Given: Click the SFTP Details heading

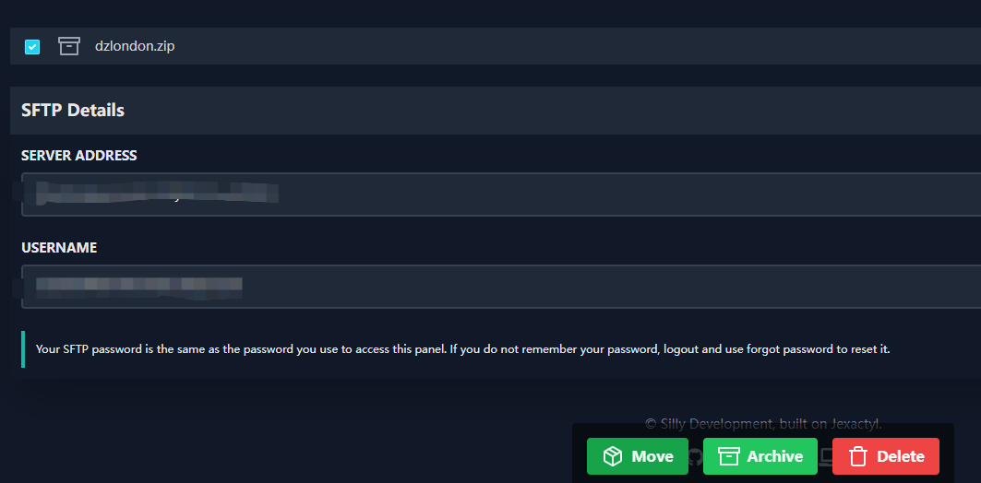Looking at the screenshot, I should (73, 111).
